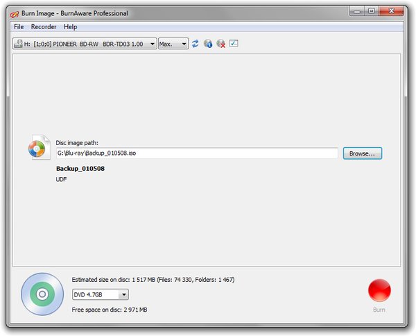Open the Help menu

(70, 27)
